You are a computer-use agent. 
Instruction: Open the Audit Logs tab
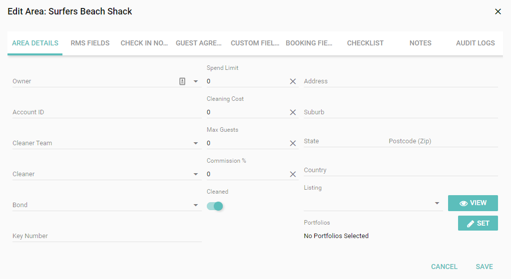475,43
